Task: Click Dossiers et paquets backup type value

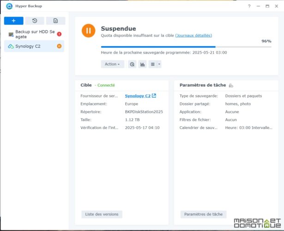Action: point(243,96)
